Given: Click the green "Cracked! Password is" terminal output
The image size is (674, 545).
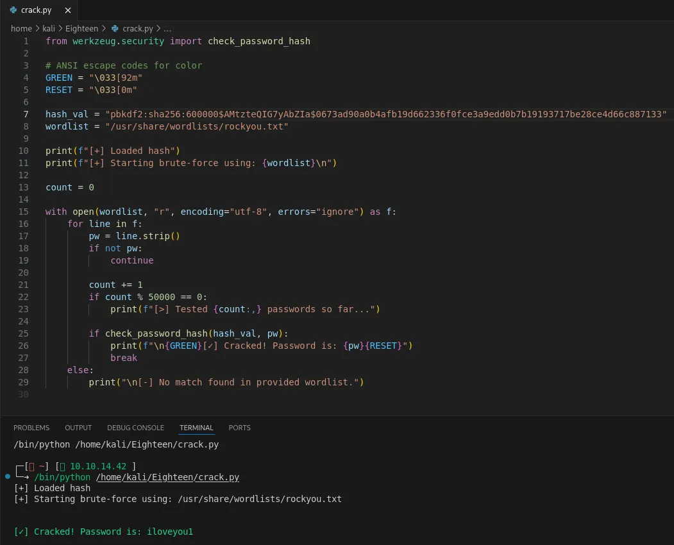Looking at the screenshot, I should point(103,532).
